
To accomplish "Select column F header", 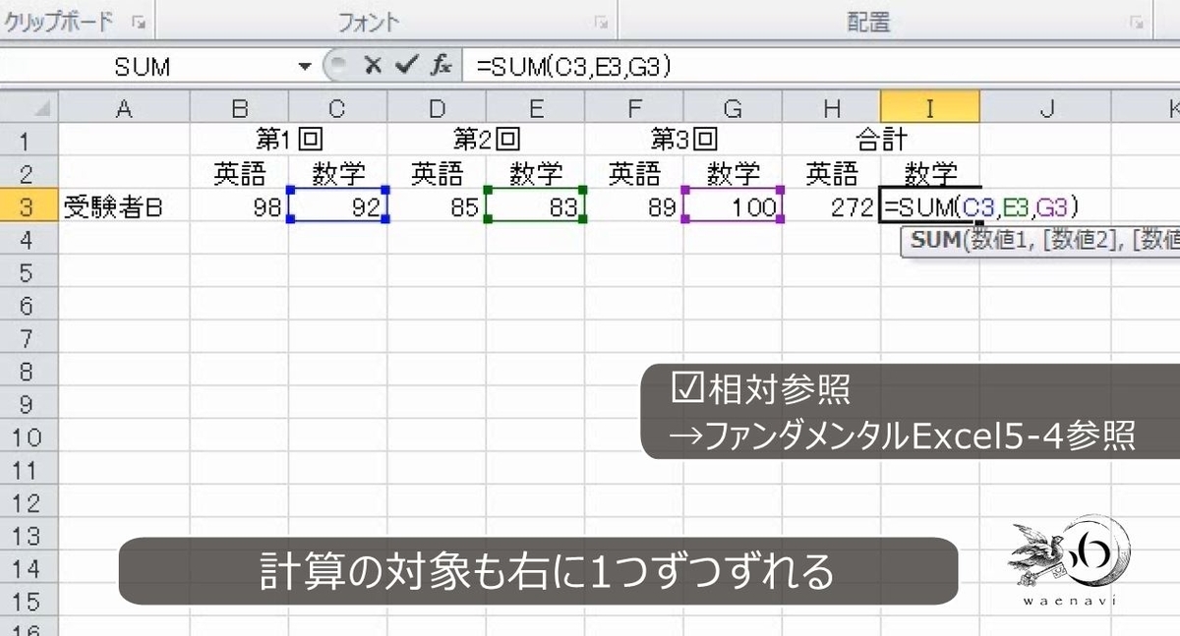I will pyautogui.click(x=634, y=108).
